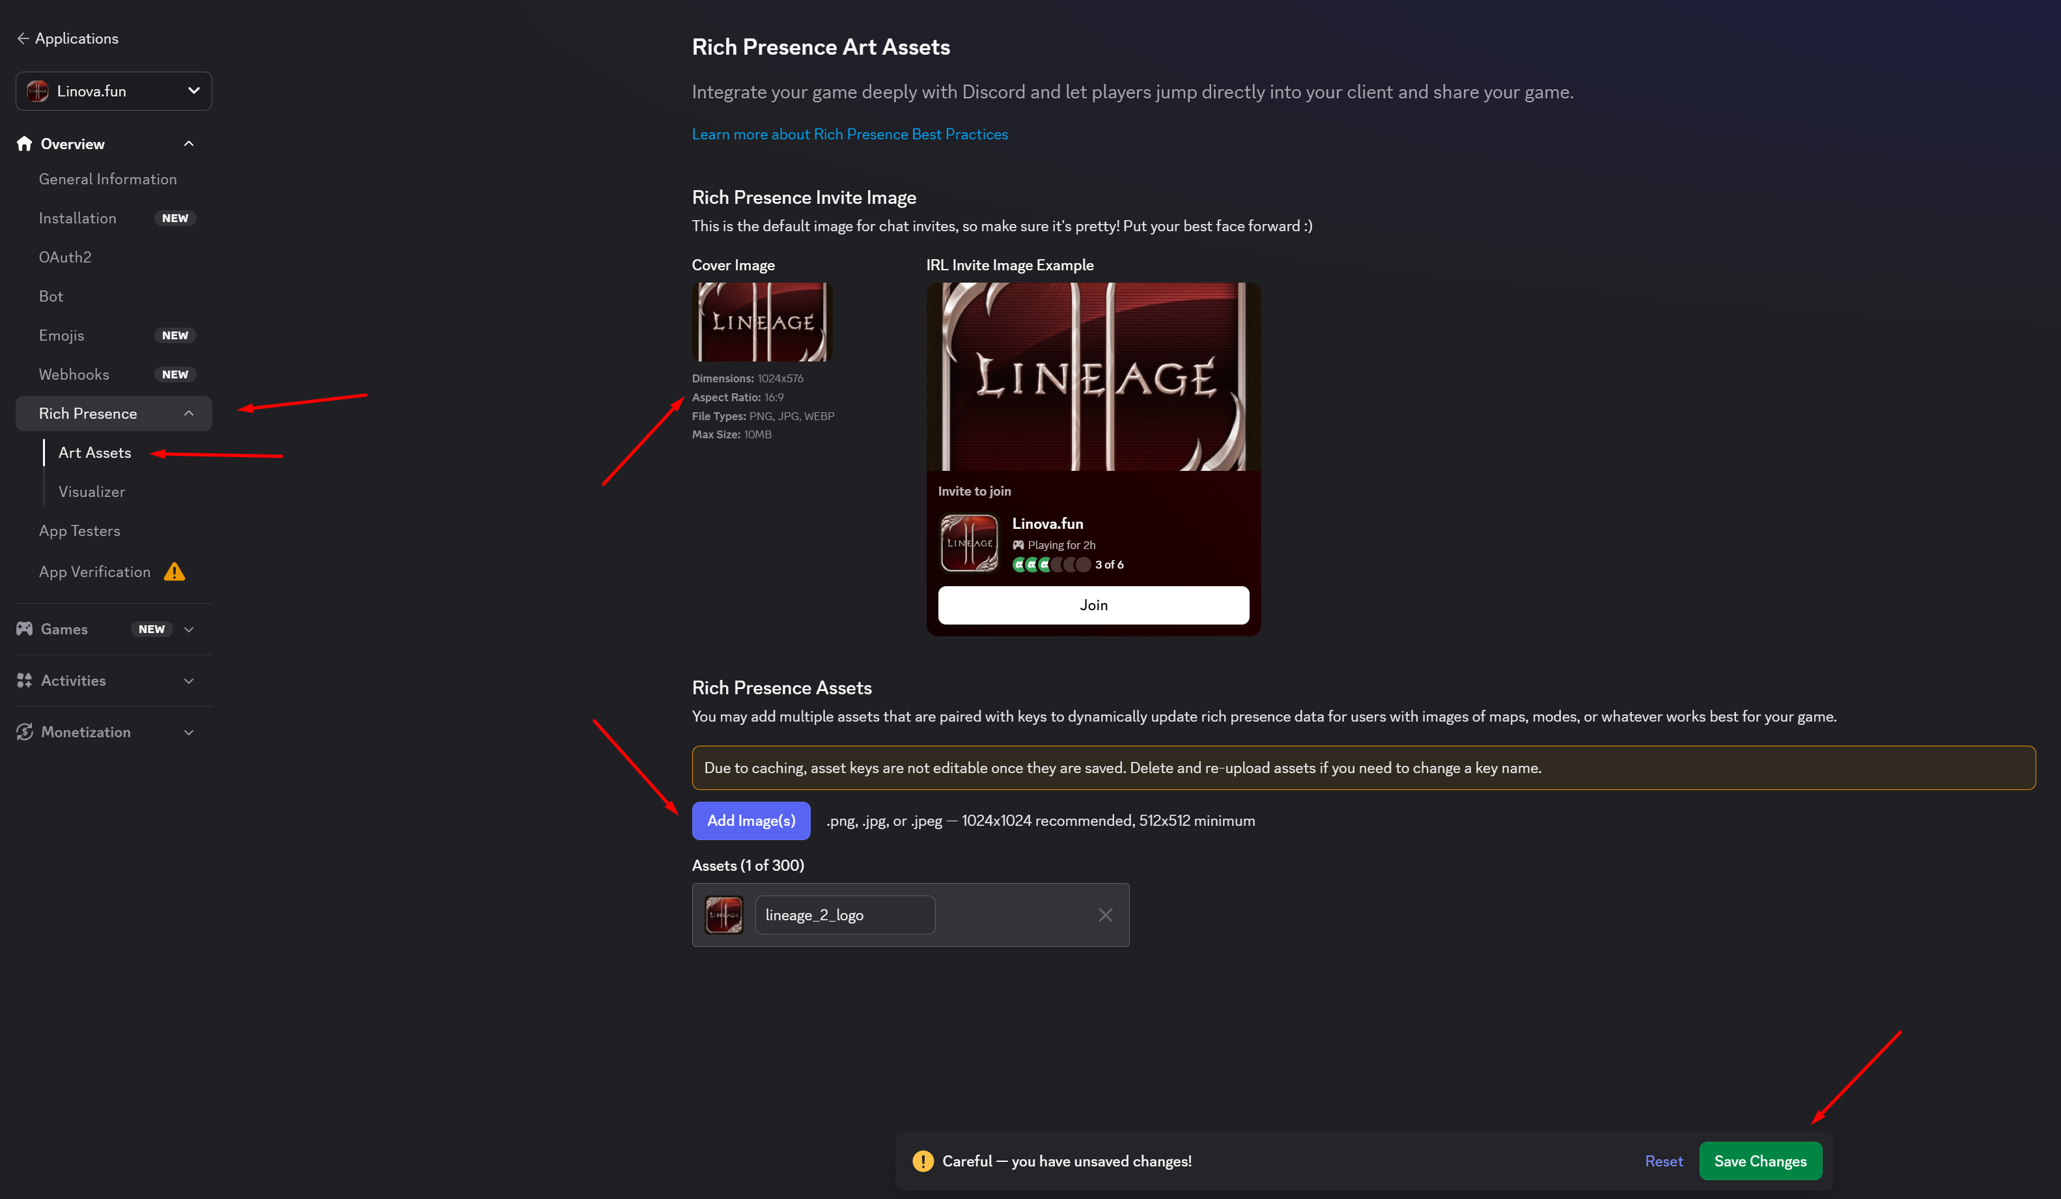Click the '3 of 6' party count
2061x1199 pixels.
[1109, 565]
